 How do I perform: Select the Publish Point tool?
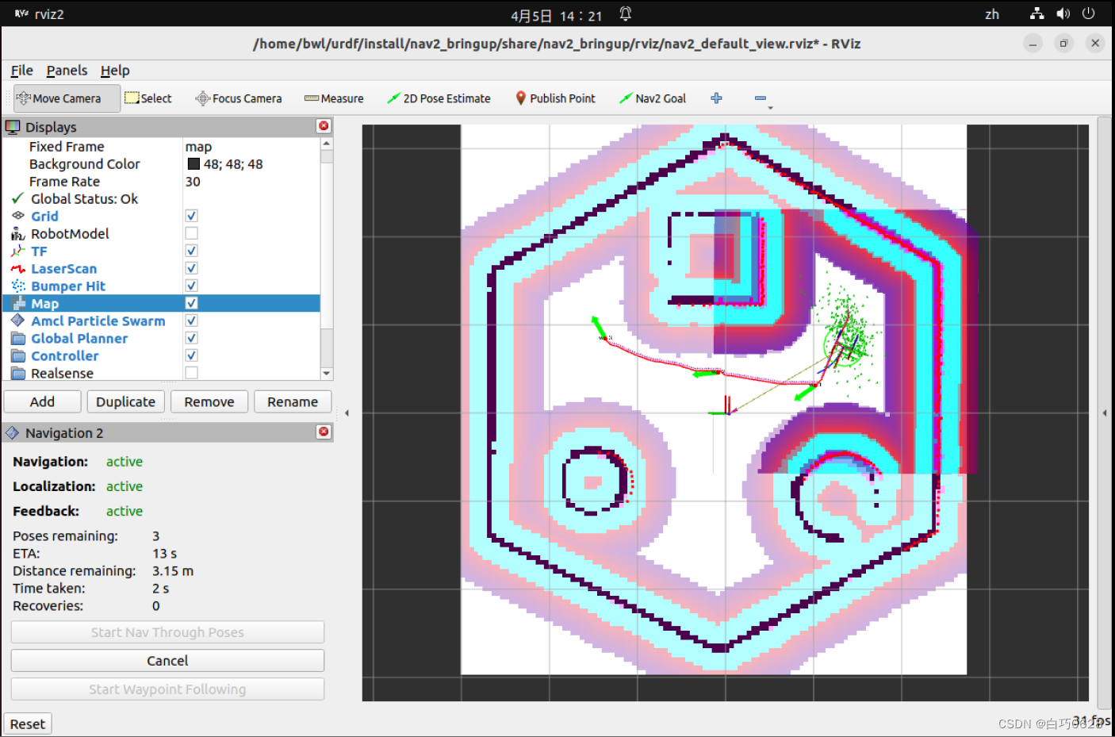pyautogui.click(x=555, y=98)
